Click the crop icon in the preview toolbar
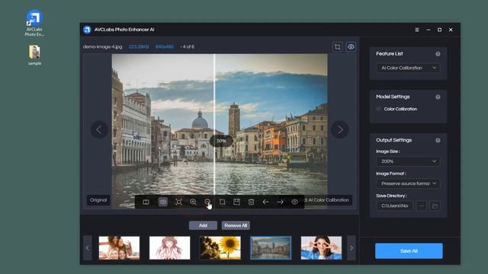Viewport: 488px width, 274px height. click(222, 202)
